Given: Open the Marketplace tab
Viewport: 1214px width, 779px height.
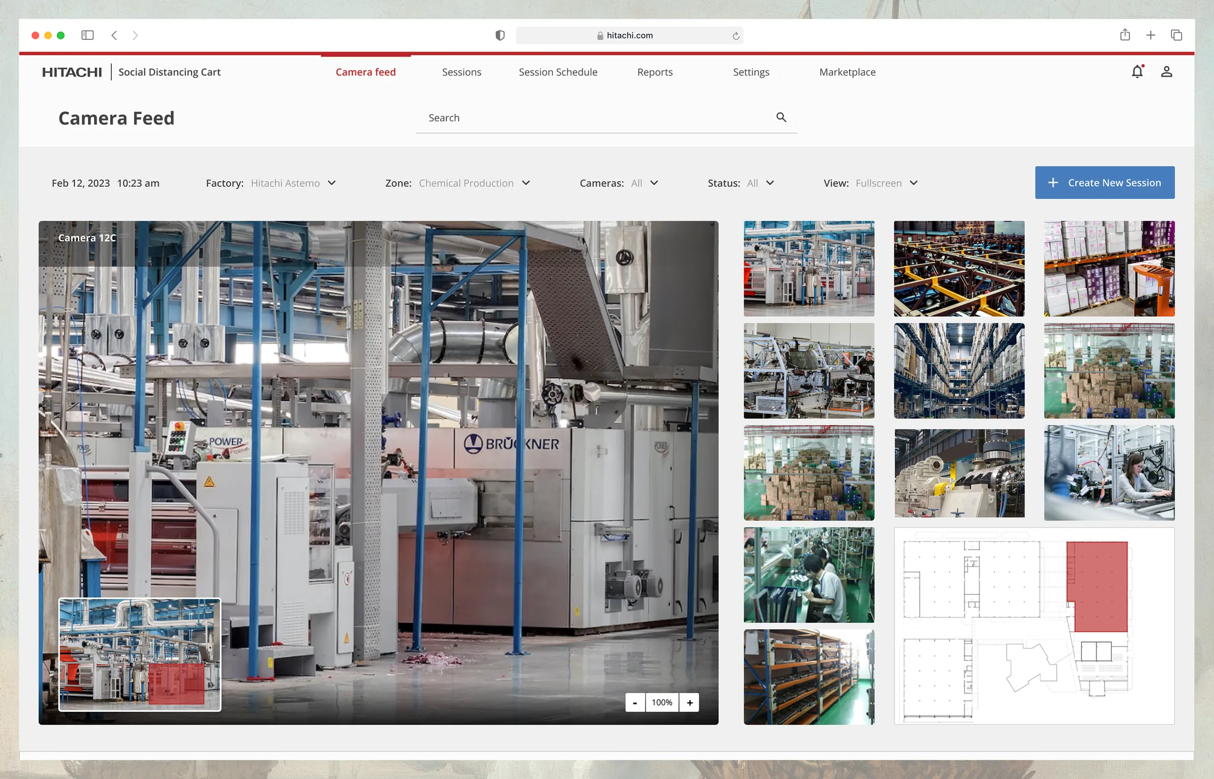Looking at the screenshot, I should (x=847, y=72).
